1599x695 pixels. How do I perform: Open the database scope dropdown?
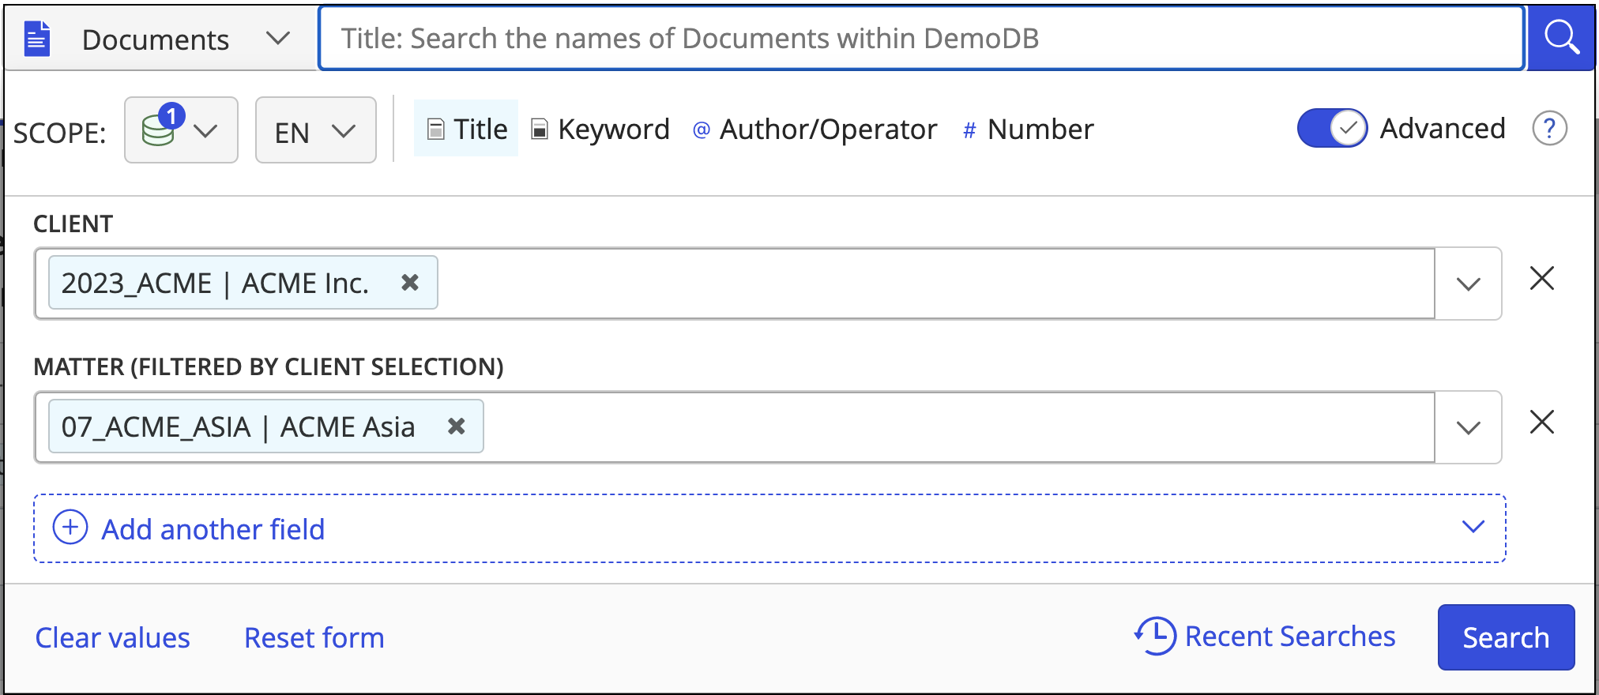181,130
